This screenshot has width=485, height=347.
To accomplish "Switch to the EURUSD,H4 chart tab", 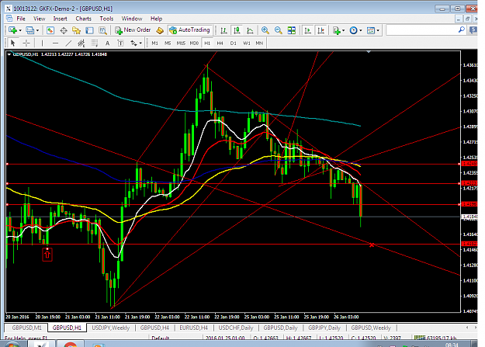I will coord(194,328).
